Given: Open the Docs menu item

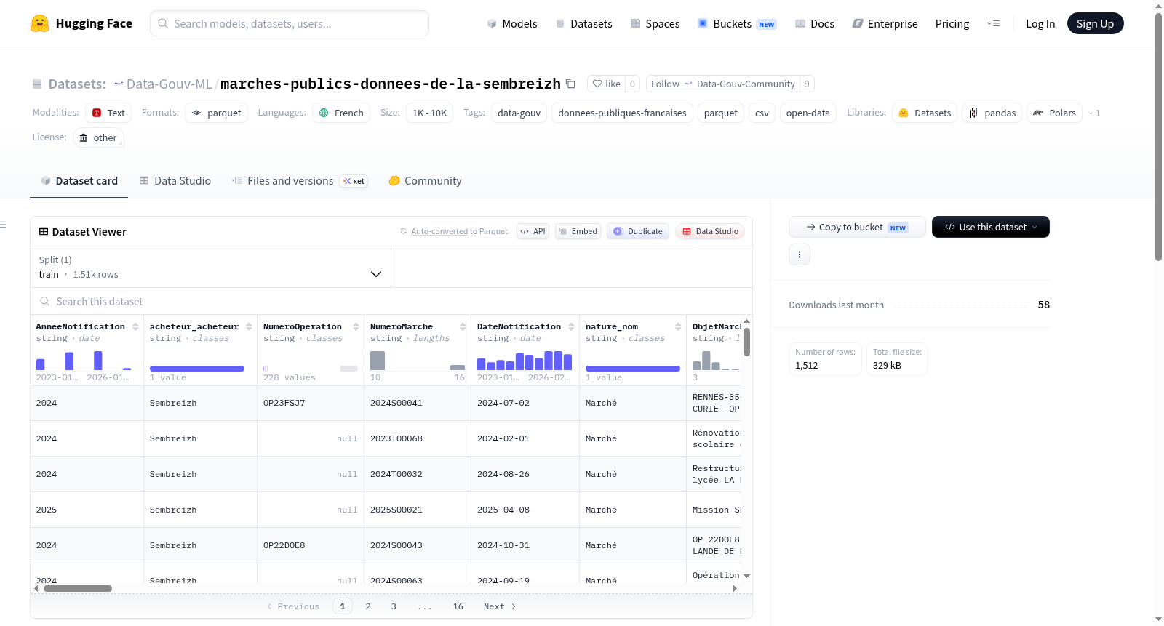Looking at the screenshot, I should click(814, 23).
